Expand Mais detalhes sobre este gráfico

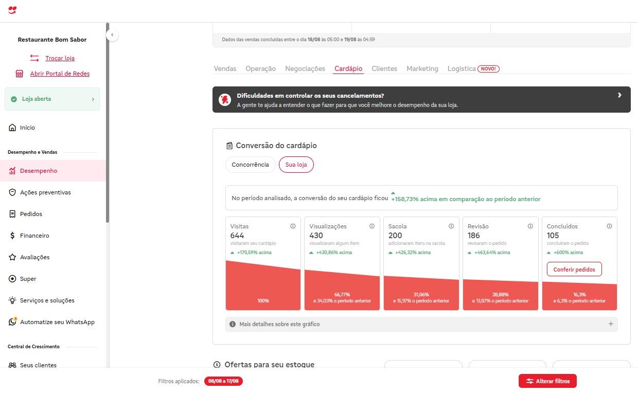pyautogui.click(x=611, y=324)
